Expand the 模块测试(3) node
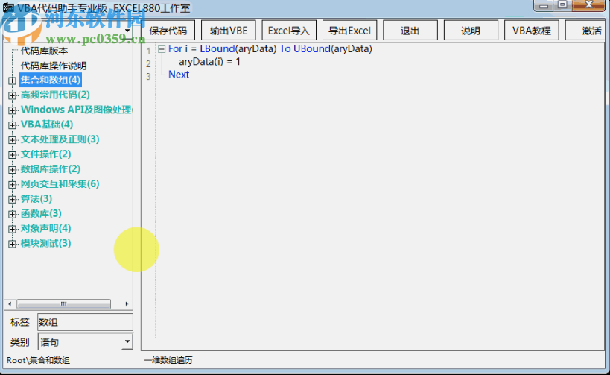Screen dimensions: 610x375 tap(12, 244)
